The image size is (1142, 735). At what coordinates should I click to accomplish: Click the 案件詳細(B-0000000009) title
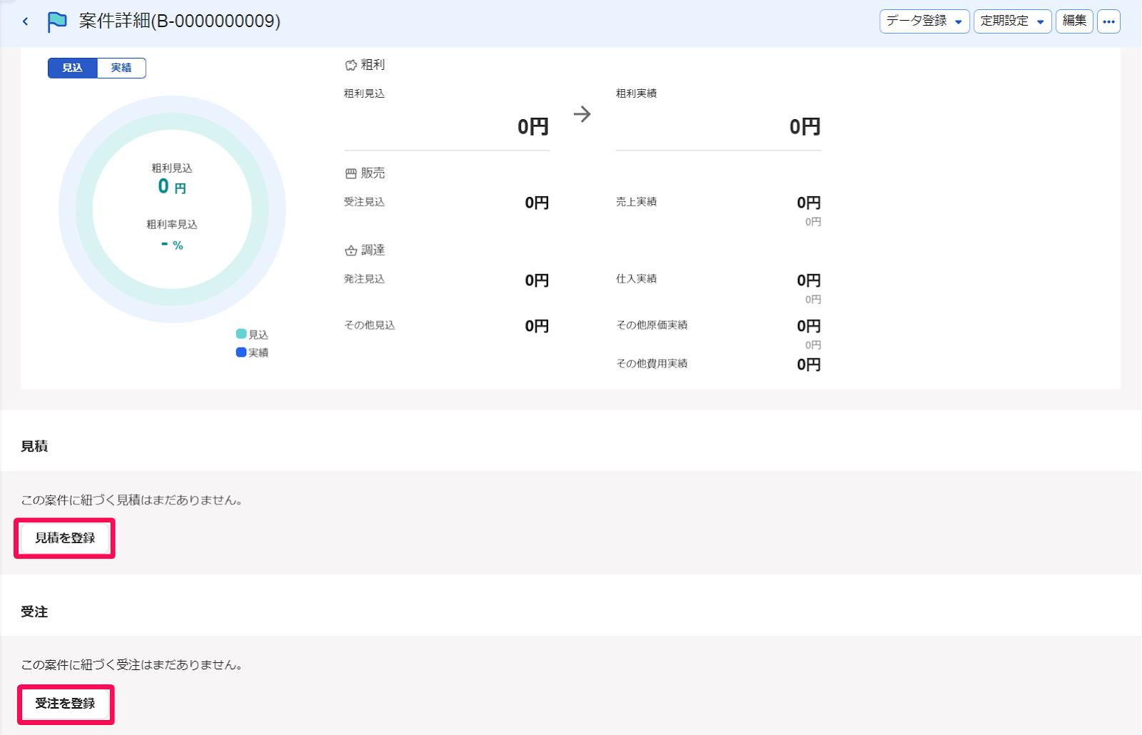(x=180, y=21)
